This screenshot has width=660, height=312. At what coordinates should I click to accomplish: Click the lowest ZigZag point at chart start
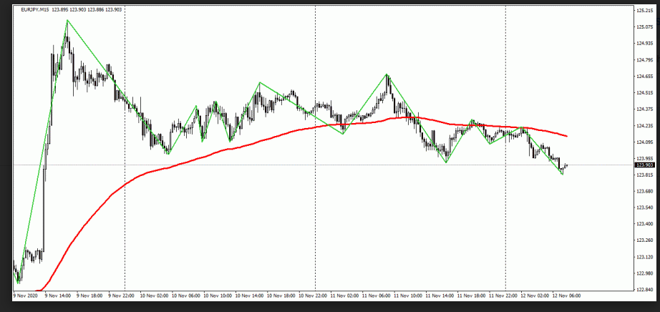(x=19, y=283)
